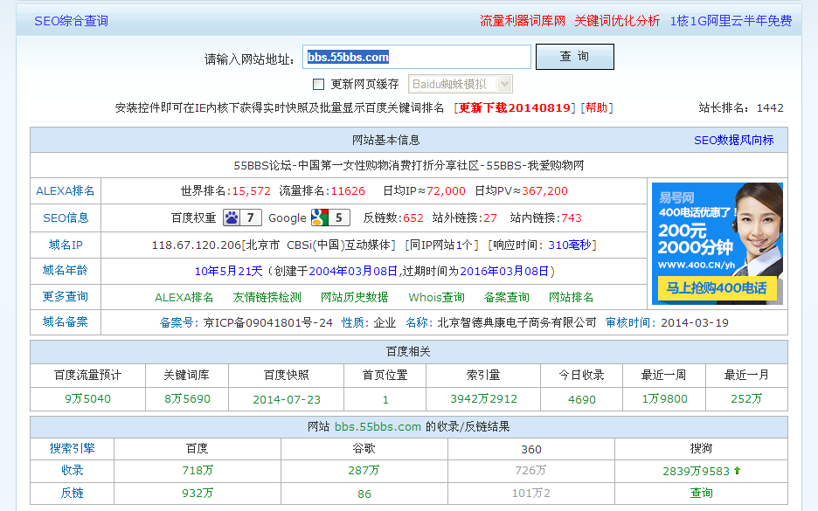
Task: Click 更新下载20140819 link
Action: click(x=515, y=107)
